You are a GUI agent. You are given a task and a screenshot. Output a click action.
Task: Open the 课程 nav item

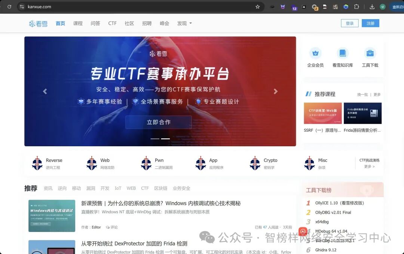click(78, 24)
